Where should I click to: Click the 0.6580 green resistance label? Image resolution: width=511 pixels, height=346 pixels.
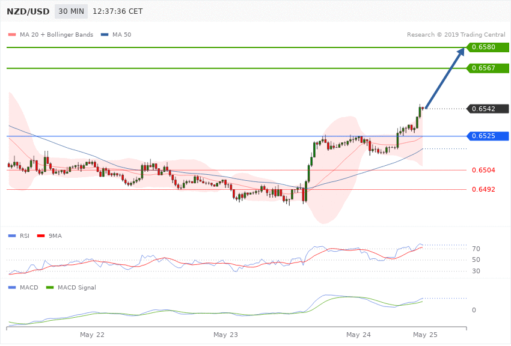point(488,47)
